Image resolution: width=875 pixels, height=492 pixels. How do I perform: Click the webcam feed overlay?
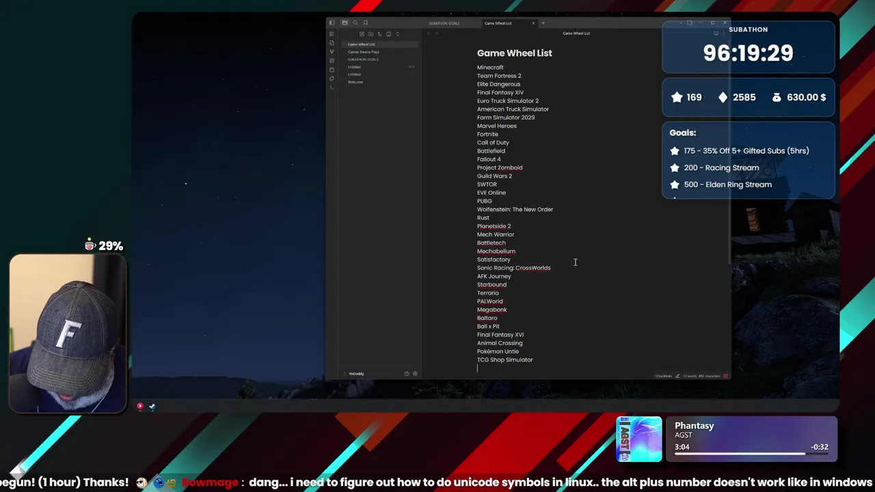tap(68, 334)
